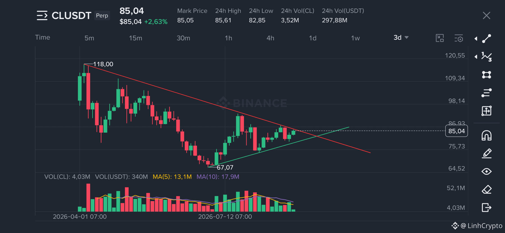Toggle the magnet snap mode
Screen dimensions: 505x233
coord(487,135)
